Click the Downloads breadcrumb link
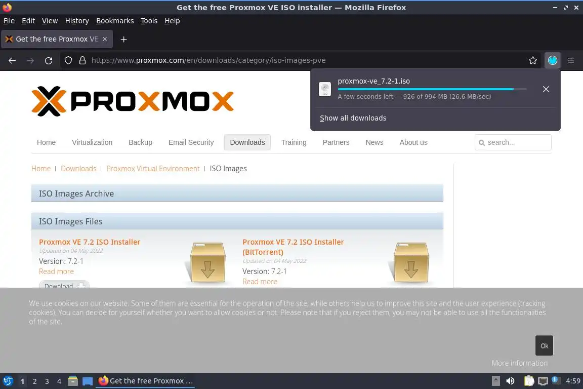Screen dimensions: 583x389 click(x=78, y=169)
